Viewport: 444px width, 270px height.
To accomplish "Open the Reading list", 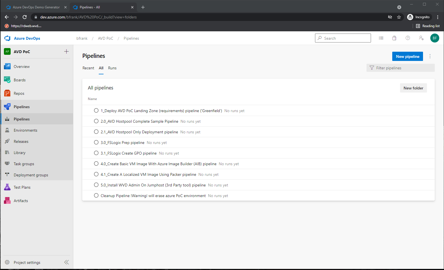I will 428,26.
